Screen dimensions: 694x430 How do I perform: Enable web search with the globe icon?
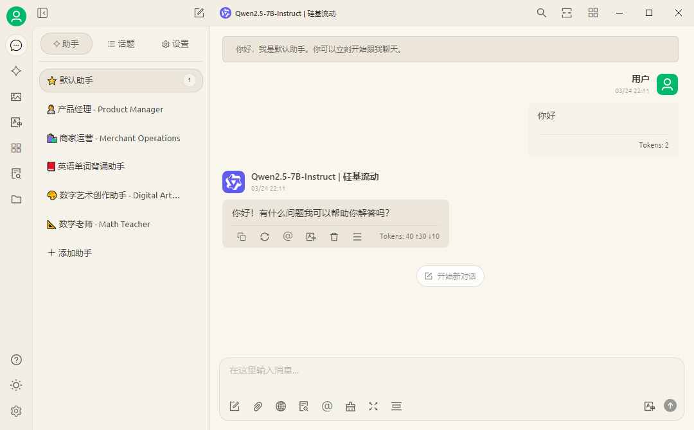click(x=281, y=406)
